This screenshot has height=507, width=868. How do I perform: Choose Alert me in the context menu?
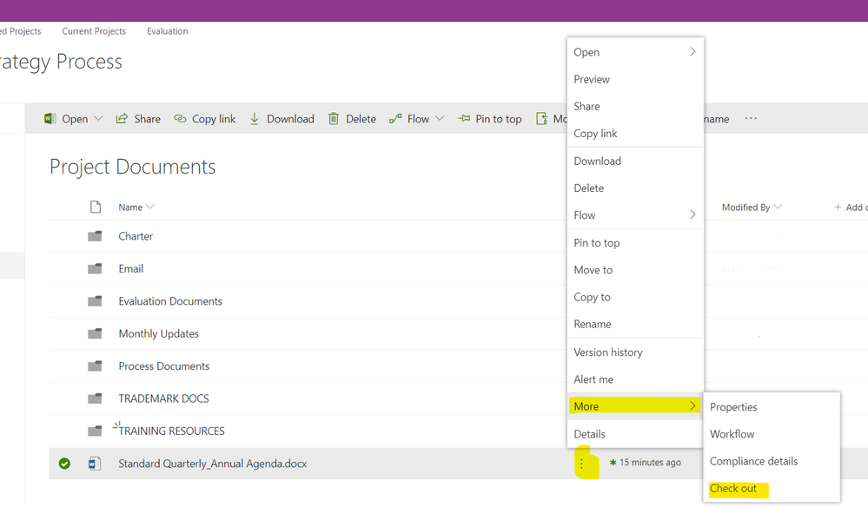(x=593, y=379)
